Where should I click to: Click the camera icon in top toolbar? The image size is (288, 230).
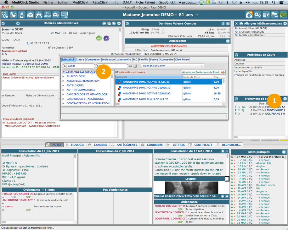click(249, 15)
